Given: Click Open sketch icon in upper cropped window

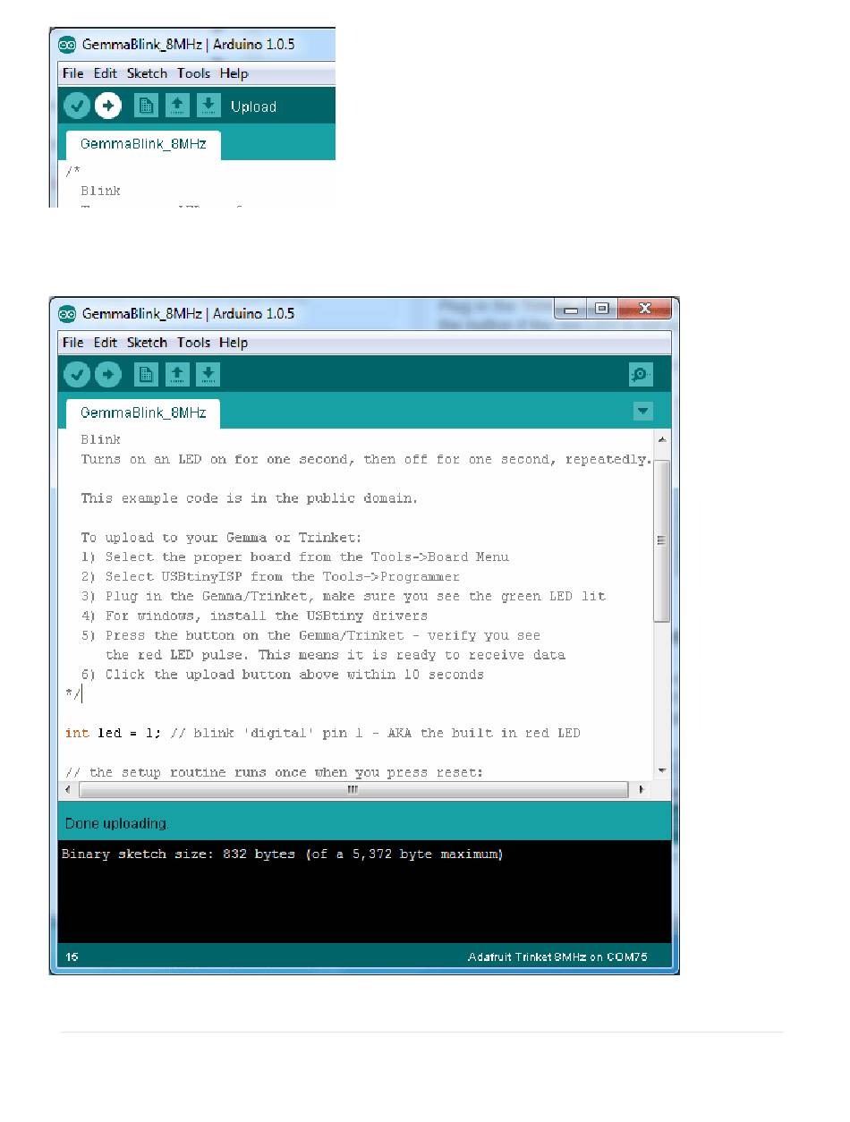Looking at the screenshot, I should click(177, 106).
